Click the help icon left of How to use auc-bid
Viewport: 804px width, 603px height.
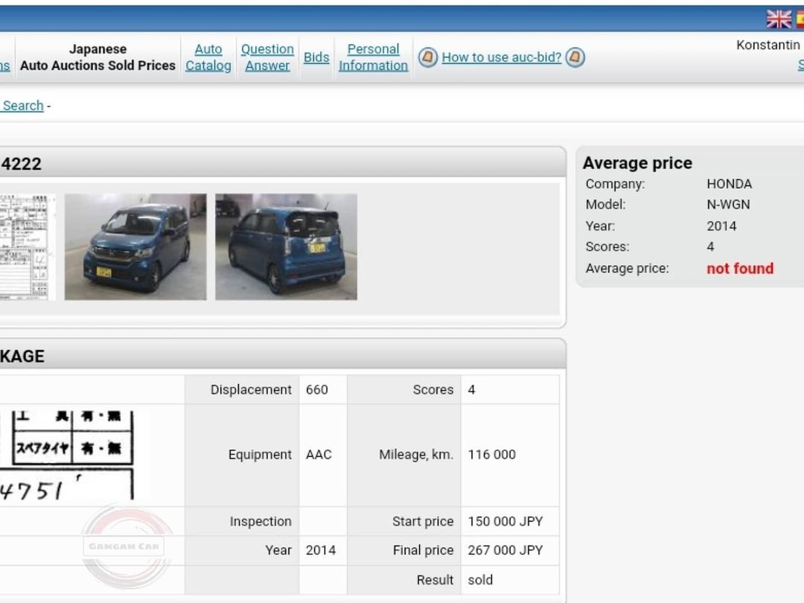click(427, 57)
